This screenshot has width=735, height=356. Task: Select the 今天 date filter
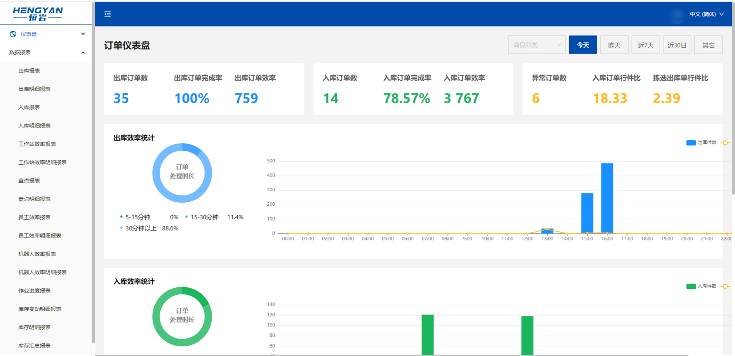(583, 45)
